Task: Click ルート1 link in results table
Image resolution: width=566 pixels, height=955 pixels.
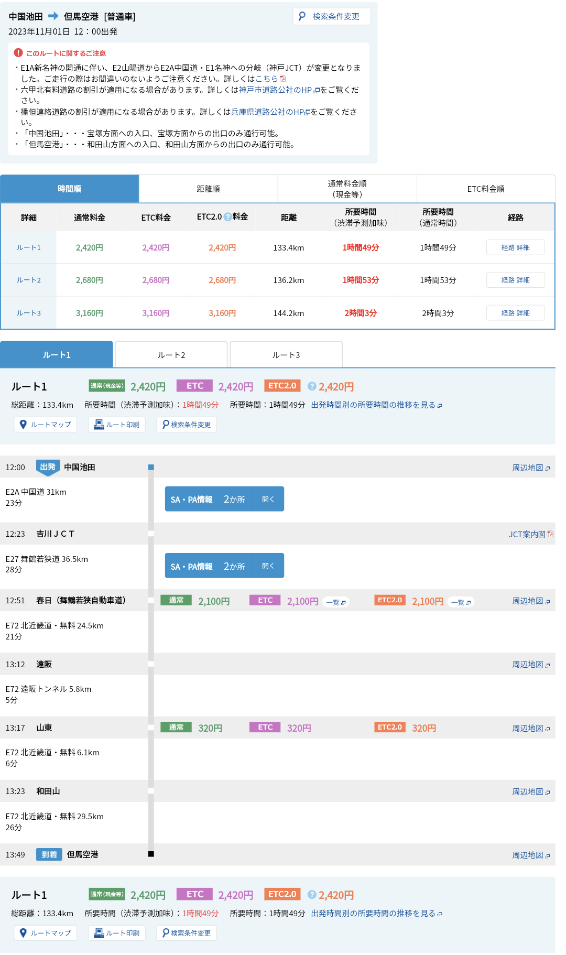Action: pyautogui.click(x=29, y=247)
